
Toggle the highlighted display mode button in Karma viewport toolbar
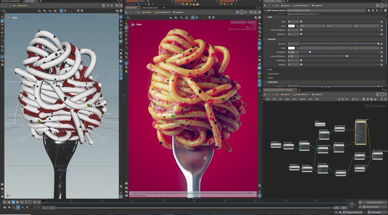click(193, 17)
